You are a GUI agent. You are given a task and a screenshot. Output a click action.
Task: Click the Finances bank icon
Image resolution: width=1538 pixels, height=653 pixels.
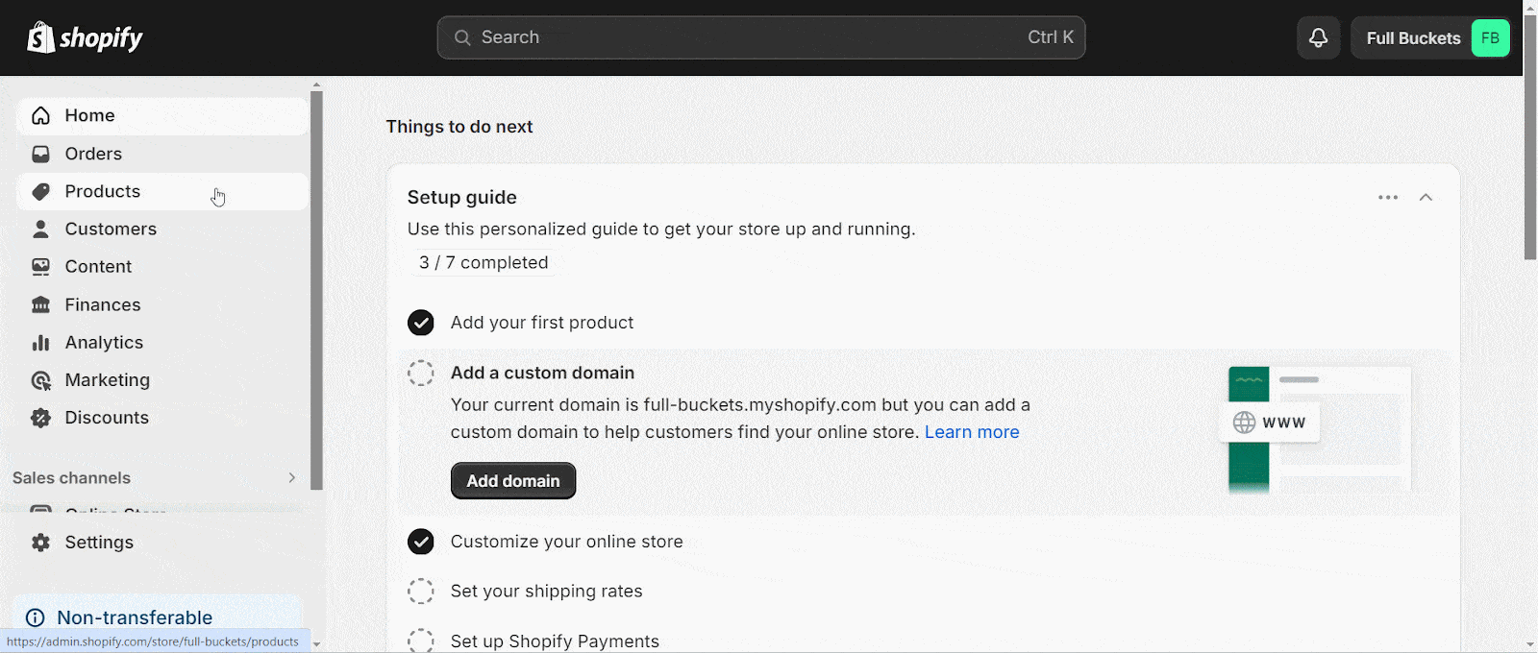(40, 304)
